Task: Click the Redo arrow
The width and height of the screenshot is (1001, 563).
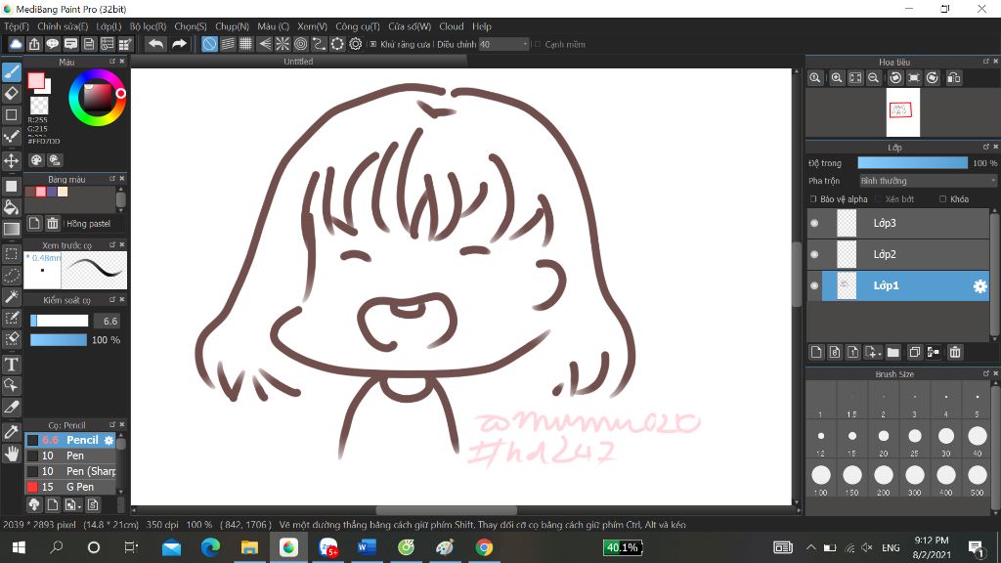Action: 180,43
